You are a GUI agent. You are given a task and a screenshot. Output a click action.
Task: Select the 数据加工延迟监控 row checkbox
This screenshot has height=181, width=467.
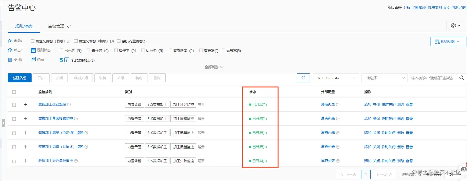tap(14, 105)
